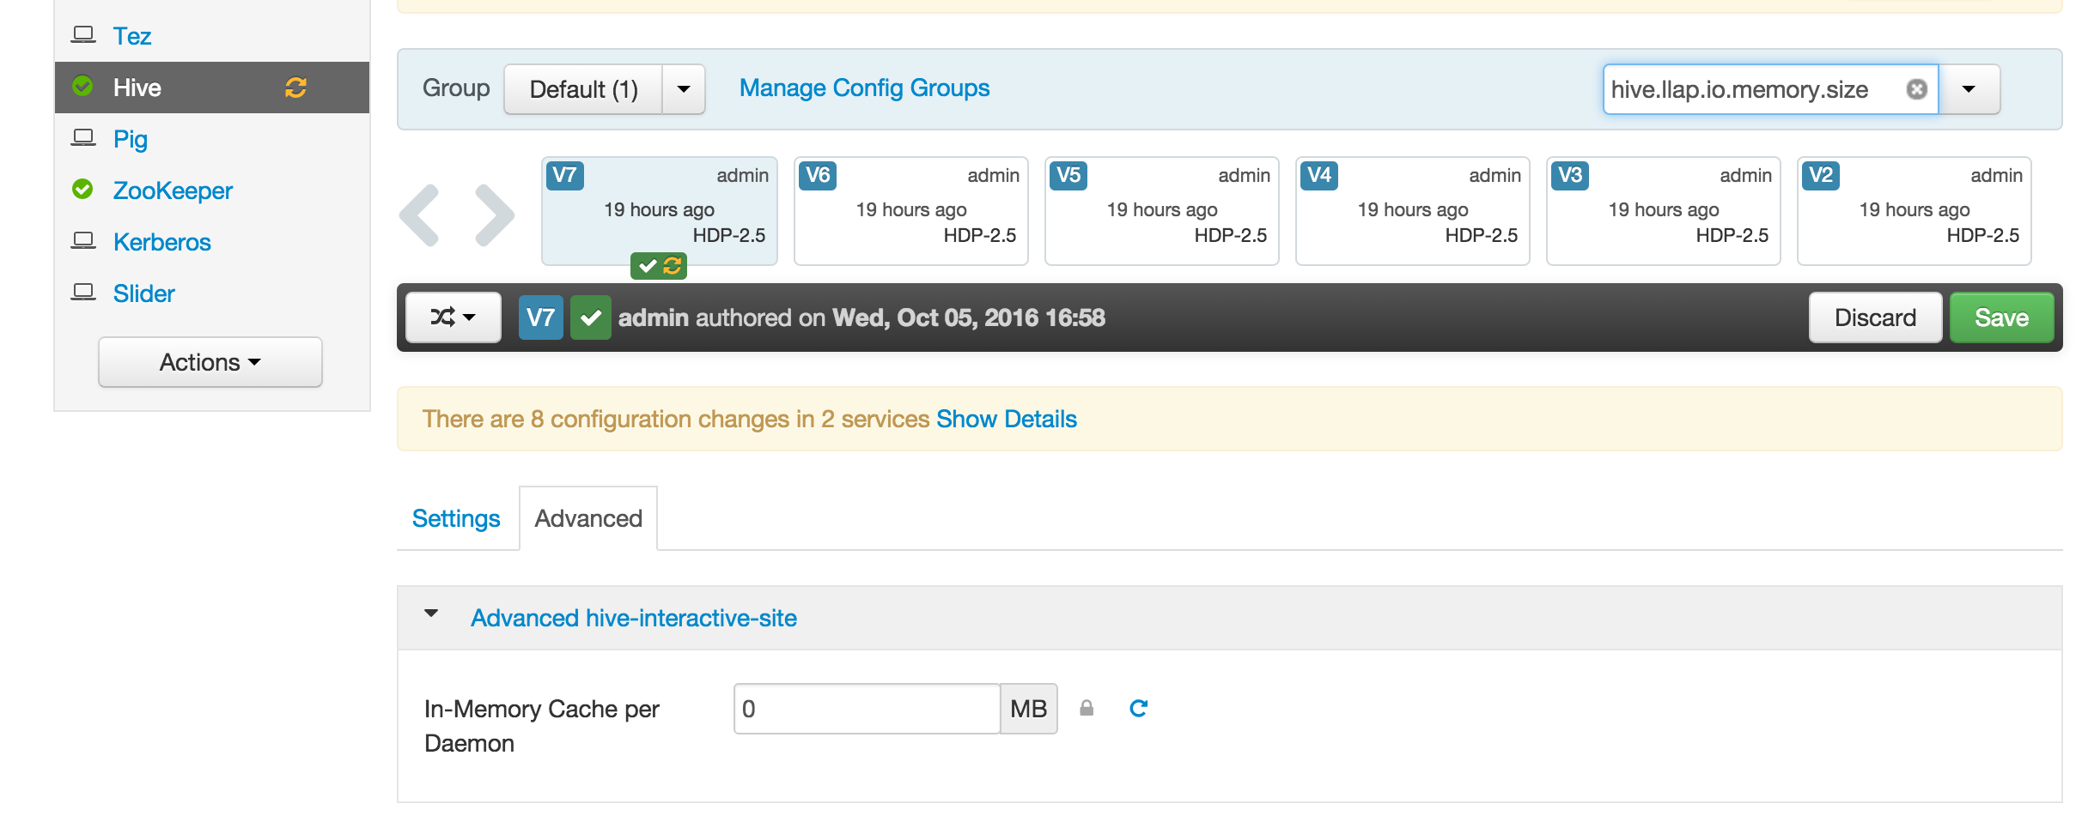The width and height of the screenshot is (2082, 822).
Task: Click the green health check icon beside ZooKeeper
Action: (84, 190)
